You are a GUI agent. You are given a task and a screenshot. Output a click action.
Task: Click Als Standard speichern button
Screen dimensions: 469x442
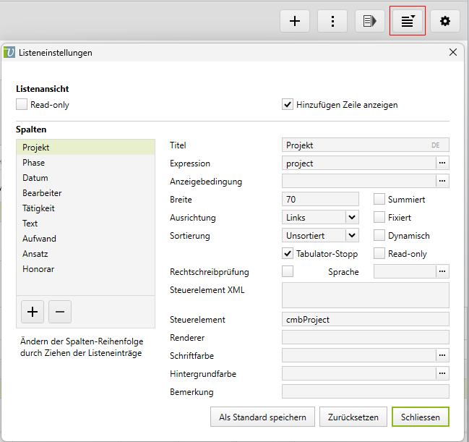[x=262, y=417]
